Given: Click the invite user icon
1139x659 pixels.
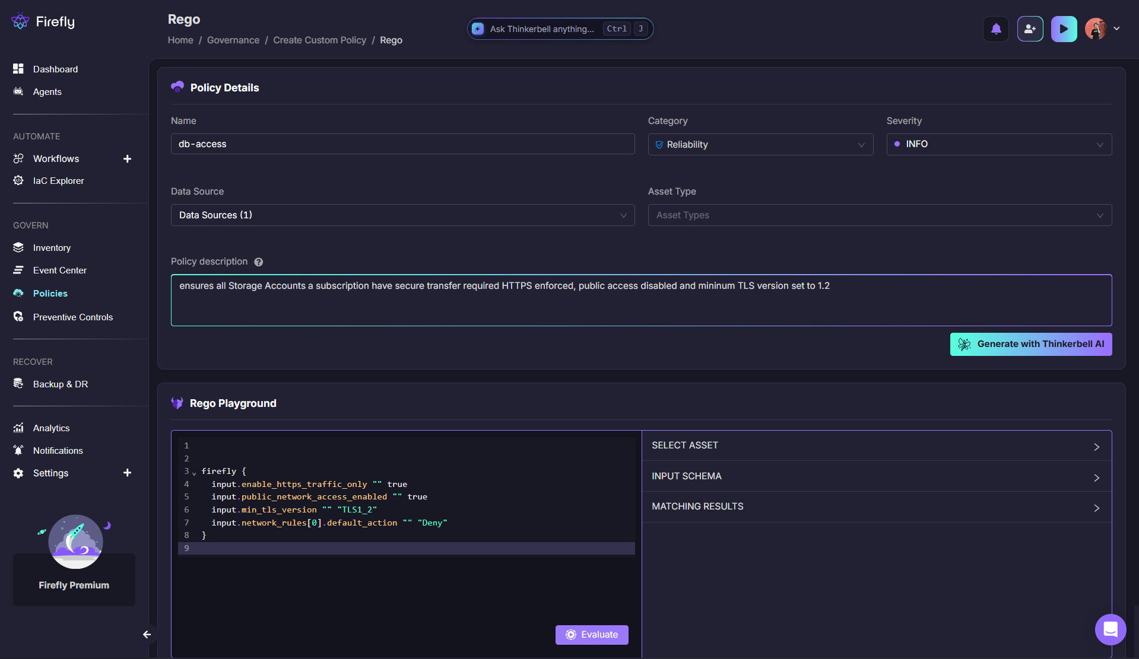Looking at the screenshot, I should click(x=1030, y=29).
